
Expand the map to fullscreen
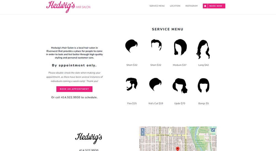pyautogui.click(x=213, y=130)
